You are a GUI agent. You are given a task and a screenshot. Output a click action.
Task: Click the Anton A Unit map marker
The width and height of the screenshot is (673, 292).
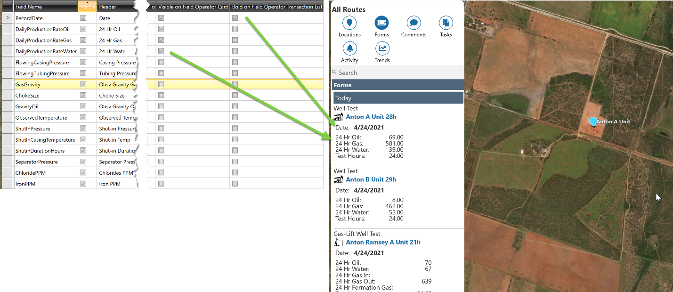pos(592,122)
